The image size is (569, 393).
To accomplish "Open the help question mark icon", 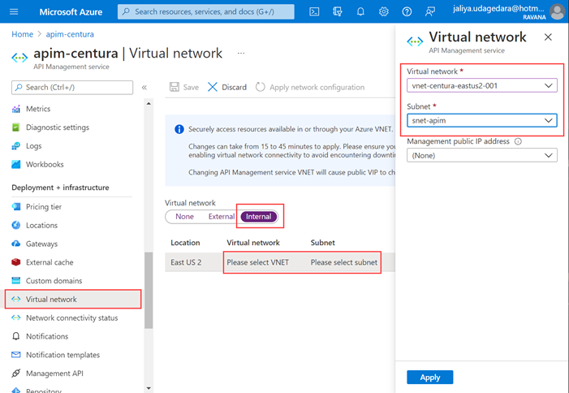I will [407, 12].
